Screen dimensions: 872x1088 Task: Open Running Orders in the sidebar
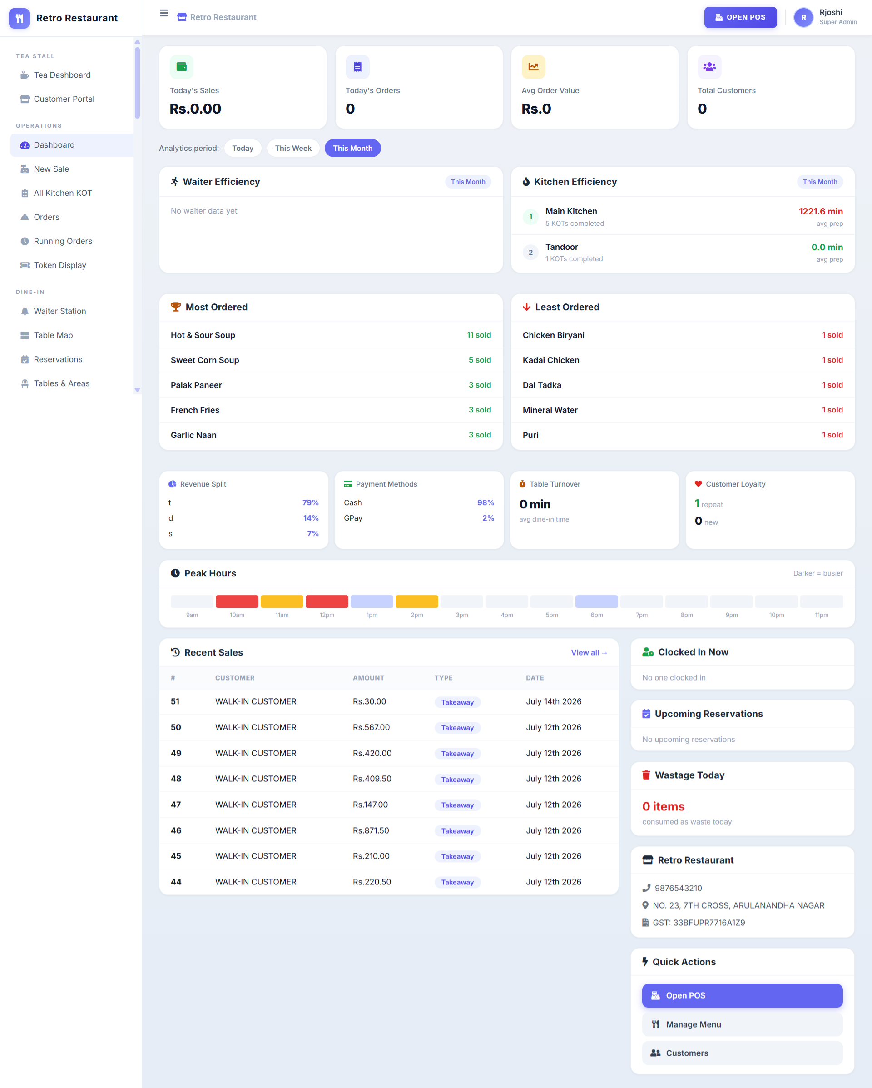(x=72, y=241)
